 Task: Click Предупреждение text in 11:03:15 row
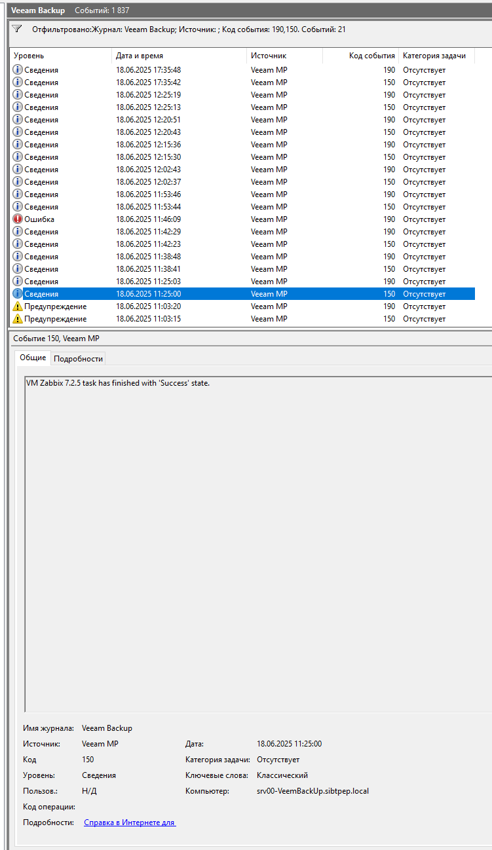(x=55, y=319)
